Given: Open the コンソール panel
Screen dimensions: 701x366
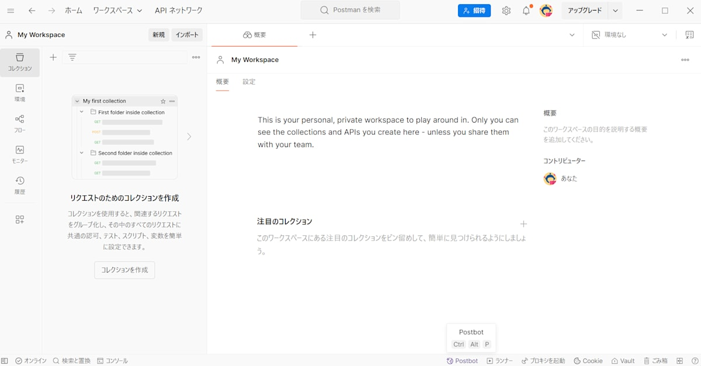Looking at the screenshot, I should pos(112,361).
